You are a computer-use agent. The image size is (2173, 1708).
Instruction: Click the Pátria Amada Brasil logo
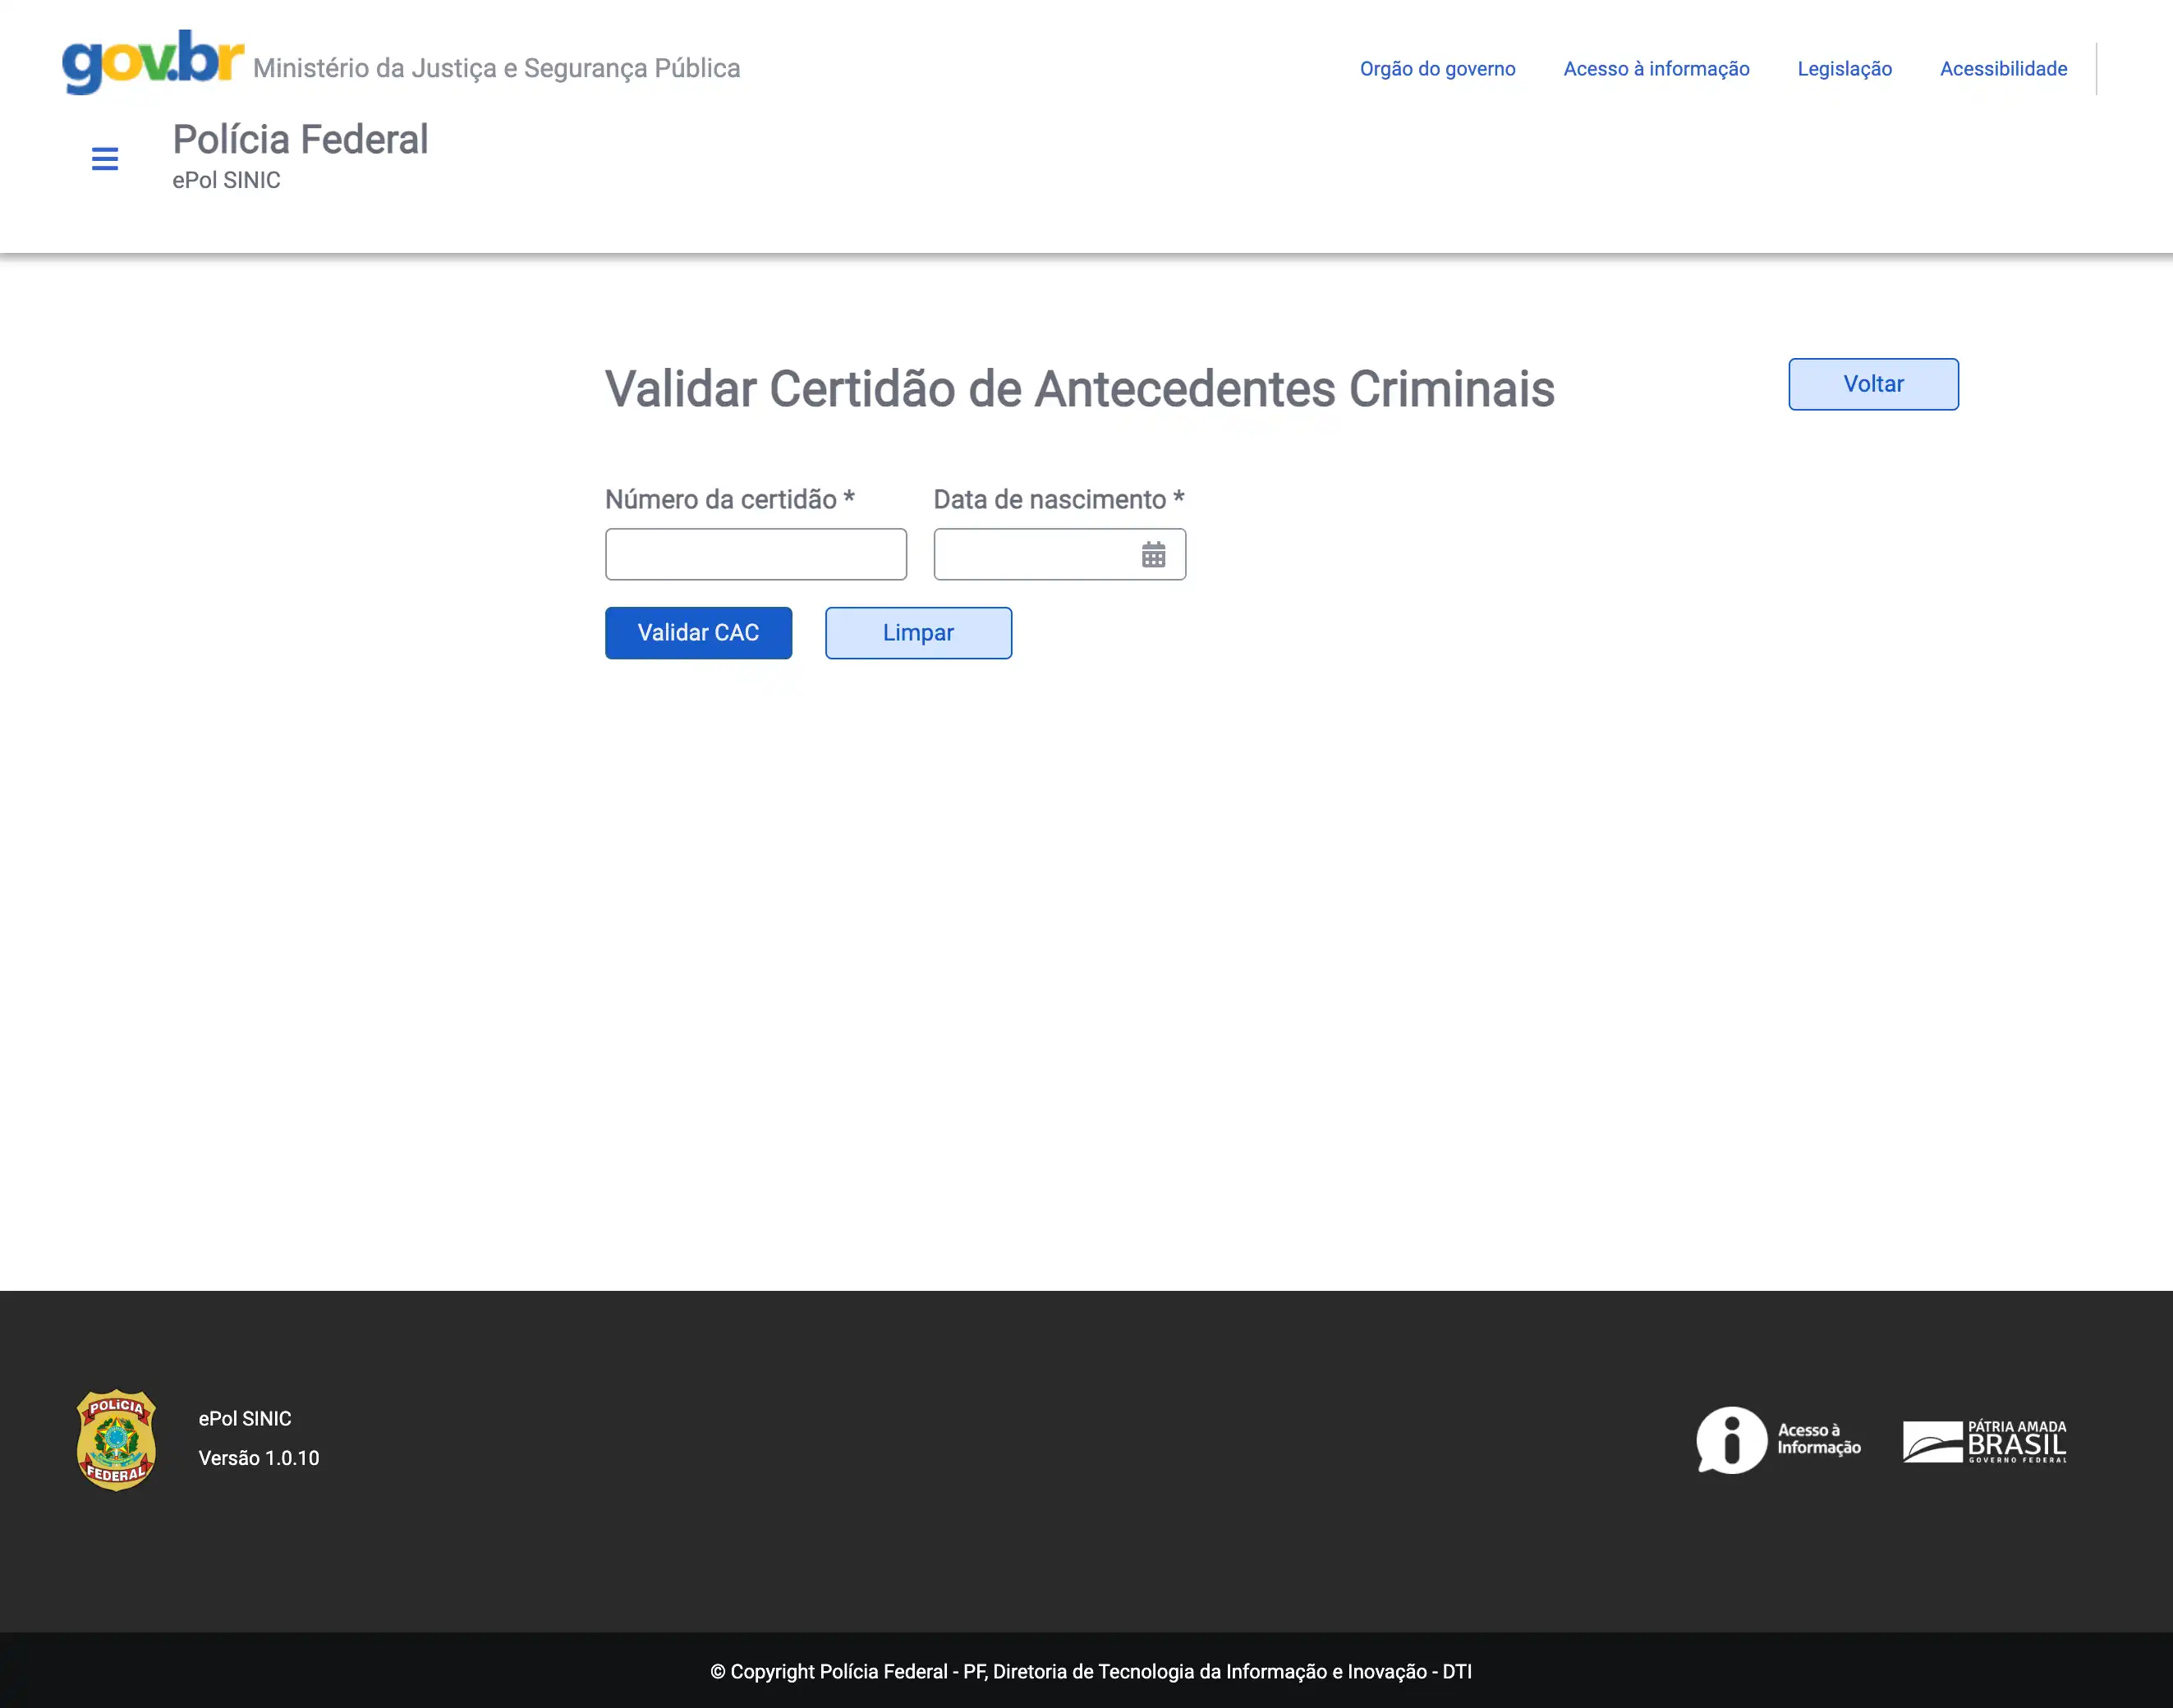pyautogui.click(x=1984, y=1441)
